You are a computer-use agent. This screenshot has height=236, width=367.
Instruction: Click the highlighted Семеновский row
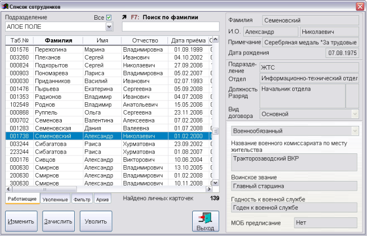(x=109, y=136)
